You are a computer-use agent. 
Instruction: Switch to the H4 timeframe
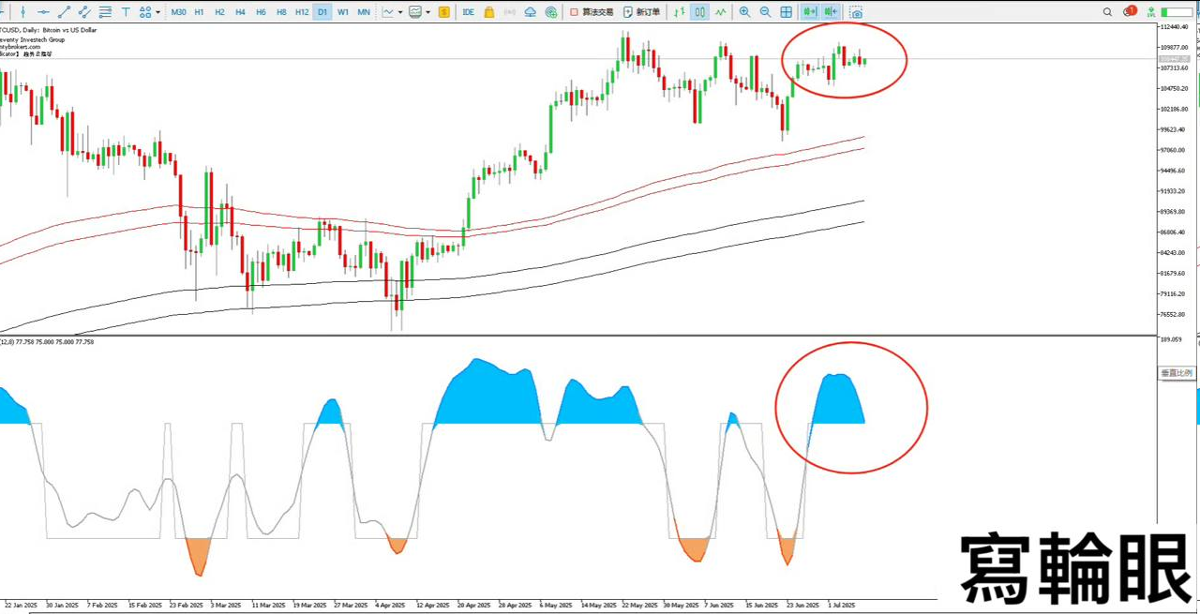point(240,12)
